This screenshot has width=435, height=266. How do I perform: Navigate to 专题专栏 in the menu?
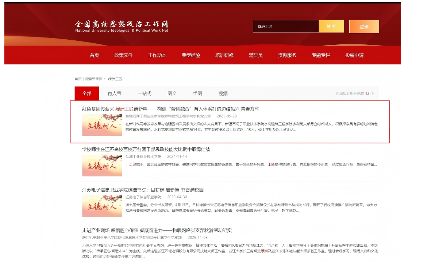coord(321,55)
